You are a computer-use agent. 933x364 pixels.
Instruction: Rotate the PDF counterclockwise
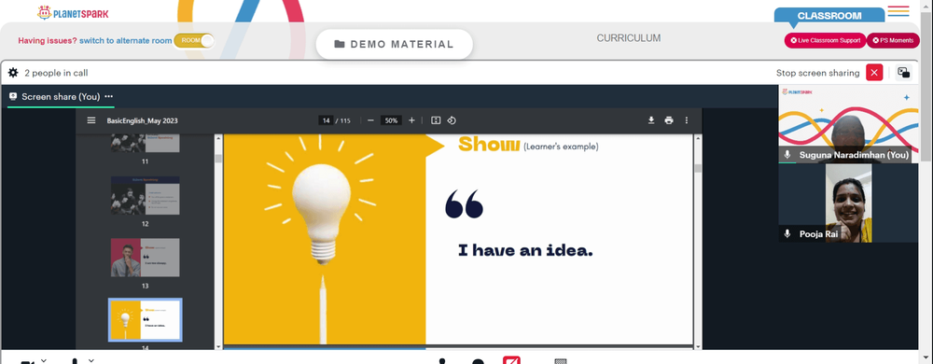click(x=452, y=120)
